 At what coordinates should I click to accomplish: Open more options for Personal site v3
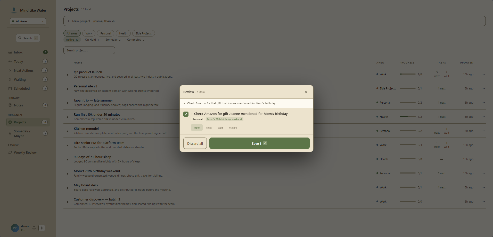point(483,88)
